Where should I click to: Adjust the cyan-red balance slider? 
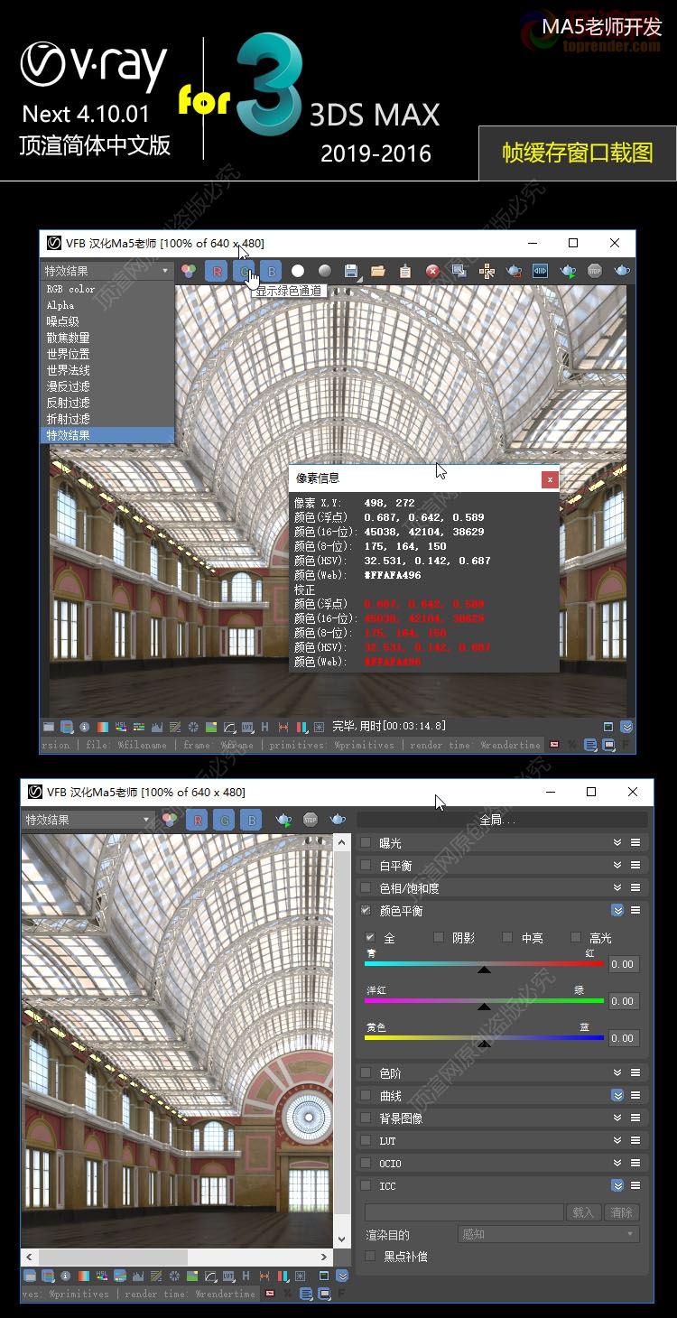(484, 966)
